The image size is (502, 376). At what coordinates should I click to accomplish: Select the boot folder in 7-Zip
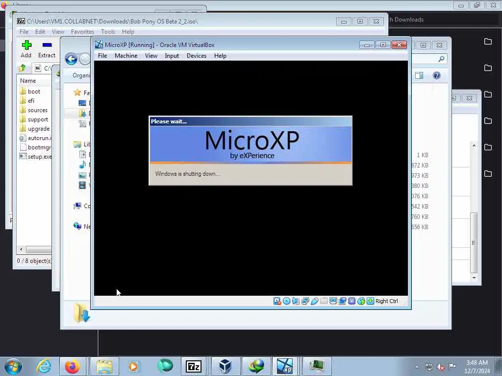point(30,92)
